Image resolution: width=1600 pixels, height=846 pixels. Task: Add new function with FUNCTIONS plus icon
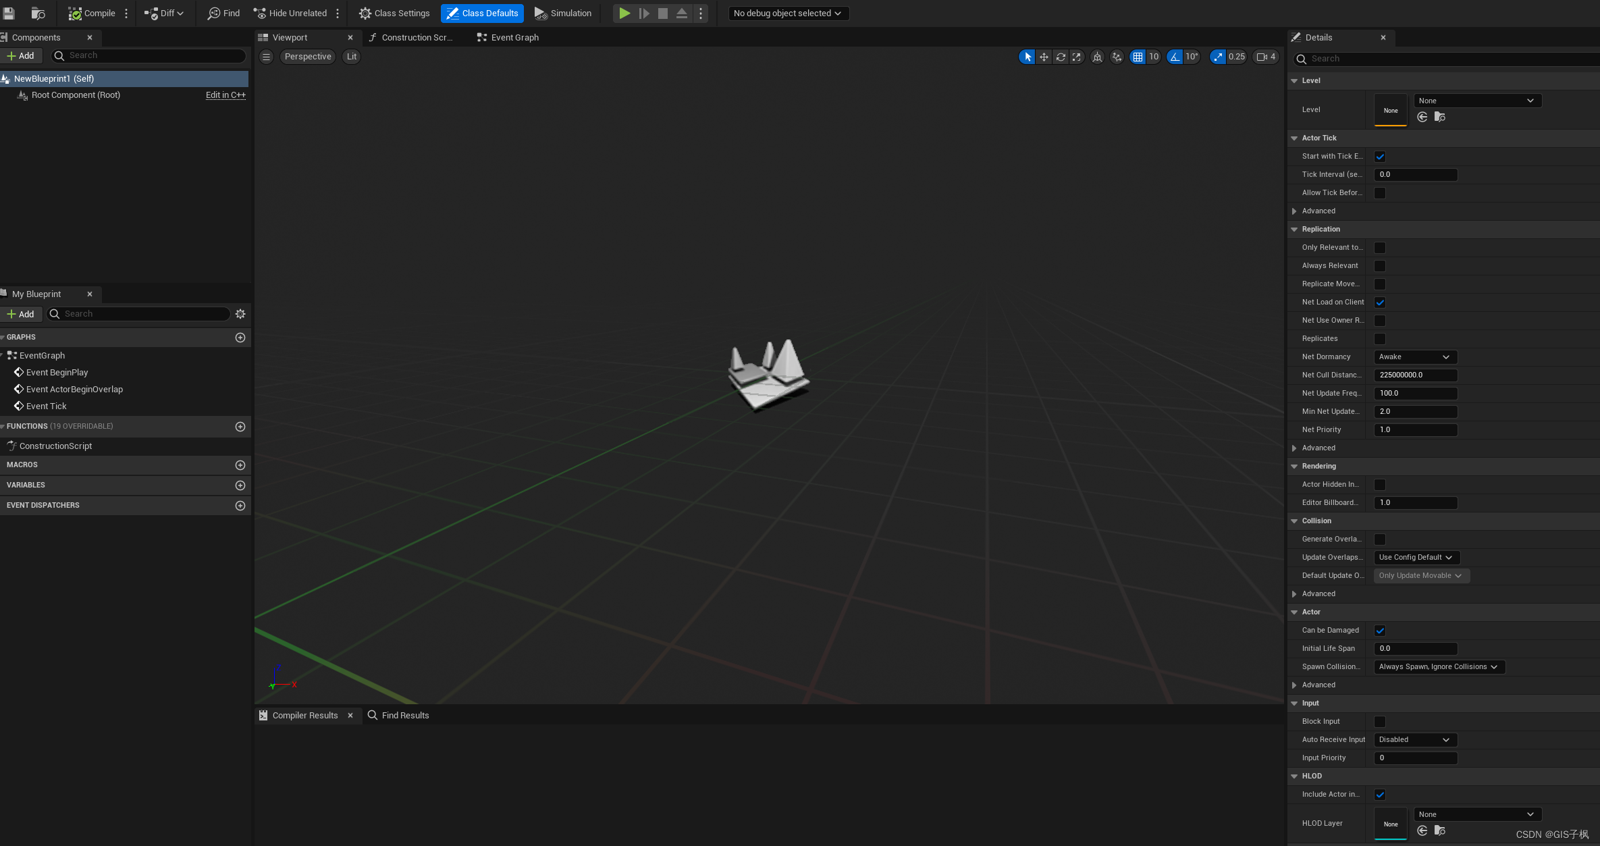tap(240, 427)
